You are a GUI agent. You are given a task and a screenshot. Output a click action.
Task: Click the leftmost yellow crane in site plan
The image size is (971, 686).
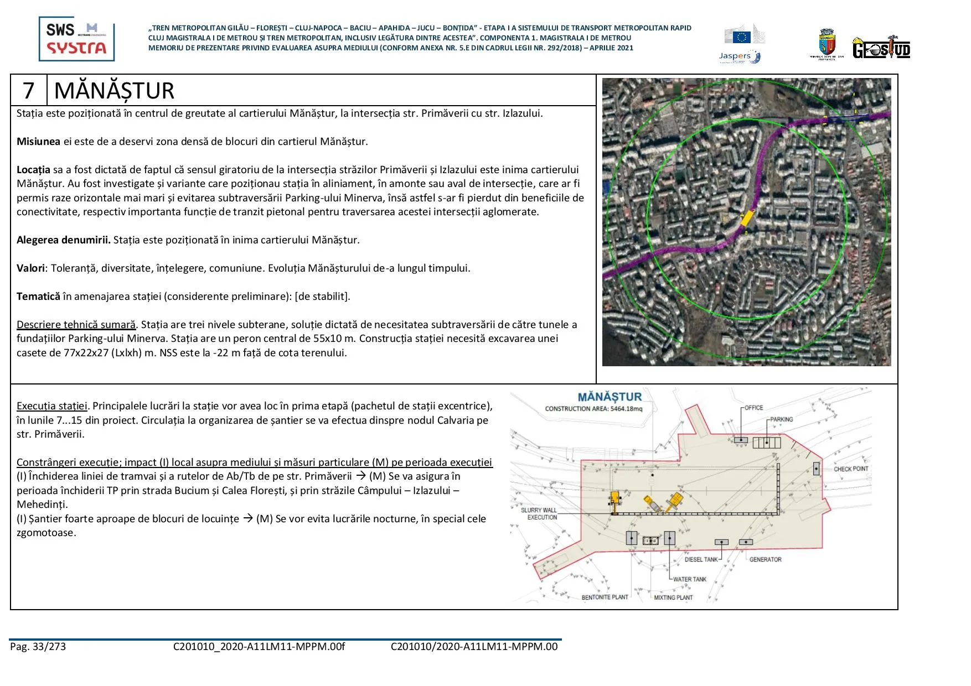pos(614,502)
